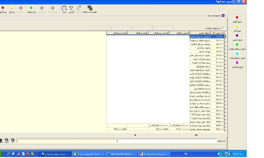Expand the محدوده اسناد panel
This screenshot has width=264, height=158.
(223, 16)
